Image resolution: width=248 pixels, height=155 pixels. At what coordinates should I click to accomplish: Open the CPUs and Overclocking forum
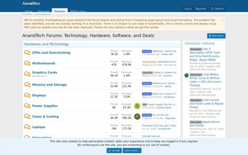click(x=51, y=52)
